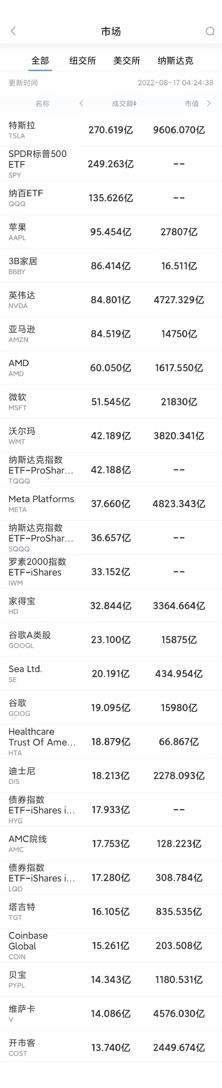Switch to the 纳斯达克 tab

175,60
